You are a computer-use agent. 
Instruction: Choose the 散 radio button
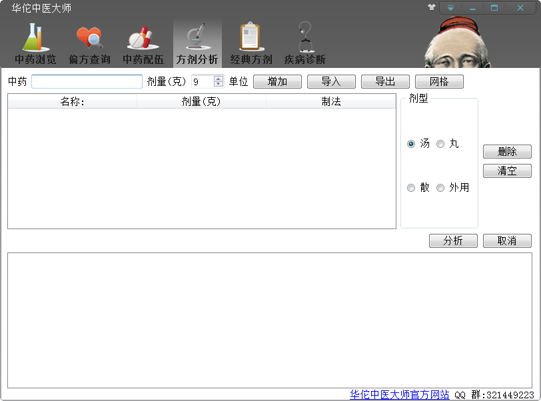(411, 188)
